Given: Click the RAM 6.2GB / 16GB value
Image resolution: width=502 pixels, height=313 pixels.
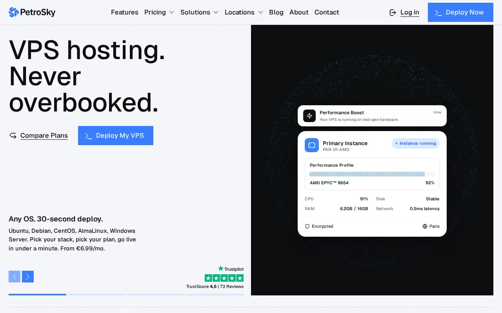Looking at the screenshot, I should click(354, 209).
